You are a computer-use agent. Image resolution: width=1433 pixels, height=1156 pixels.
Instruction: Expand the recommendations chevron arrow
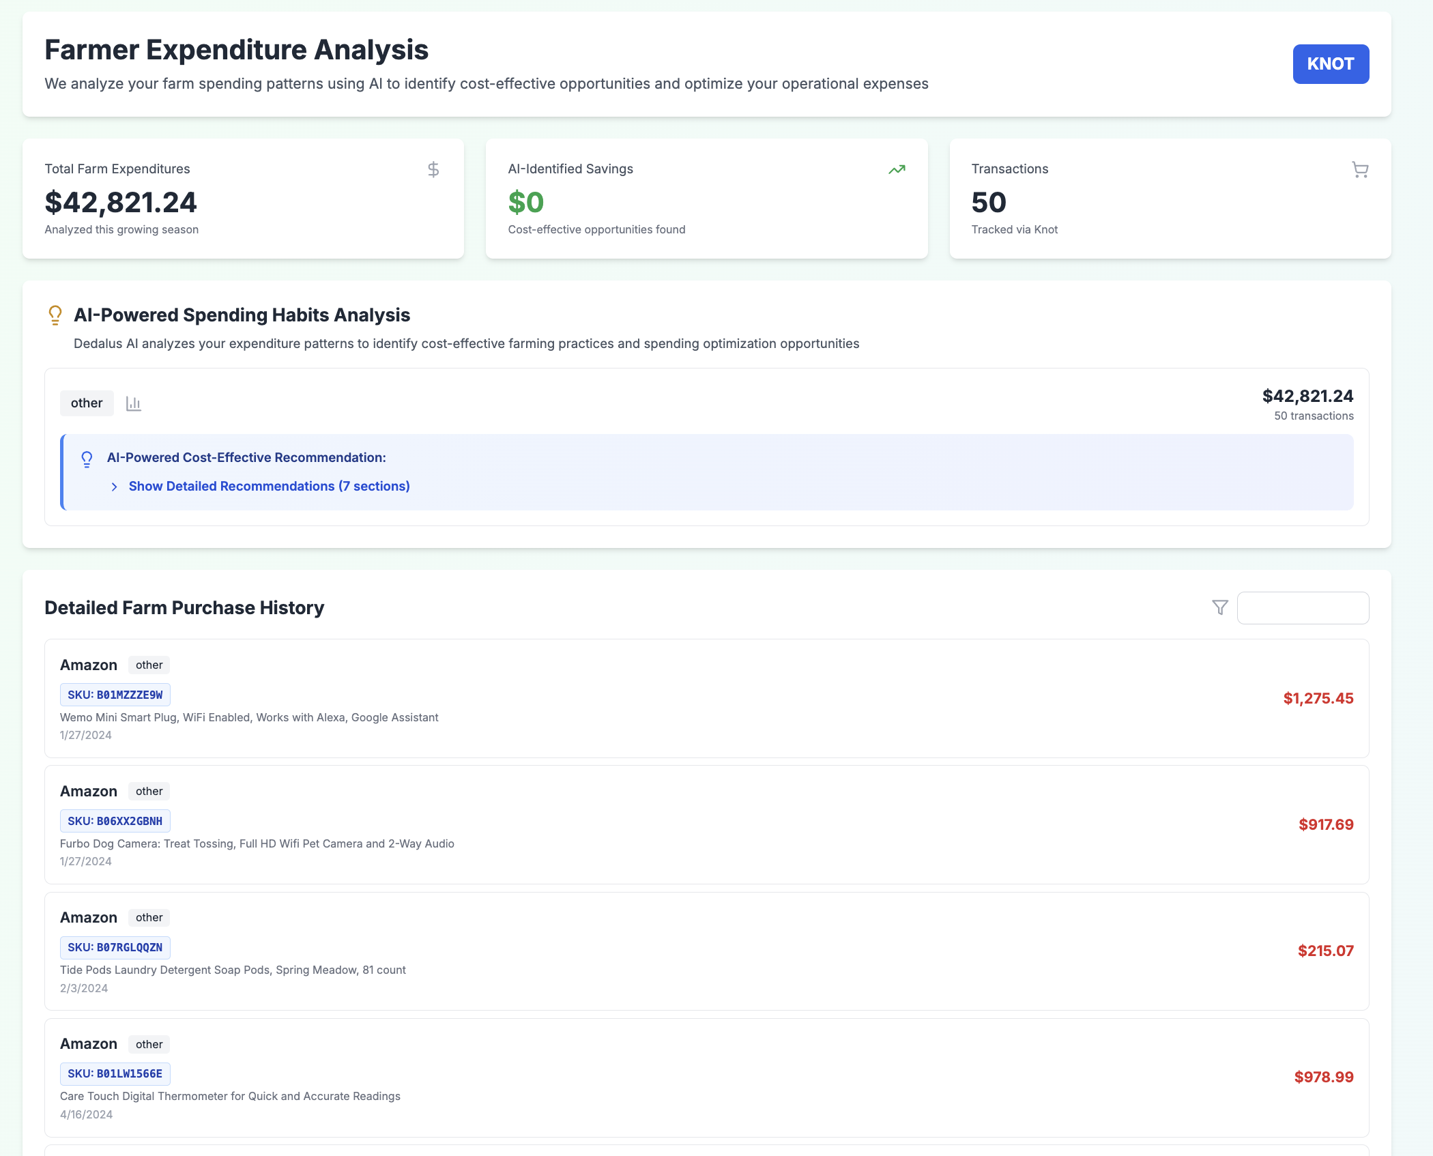115,487
